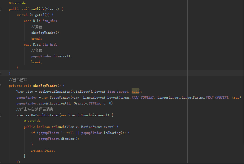Image resolution: width=244 pixels, height=164 pixels.
Task: Click the if keyword in onTouch
Action: (33, 133)
